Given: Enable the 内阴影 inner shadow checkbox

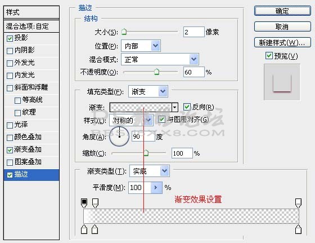Looking at the screenshot, I should [10, 51].
